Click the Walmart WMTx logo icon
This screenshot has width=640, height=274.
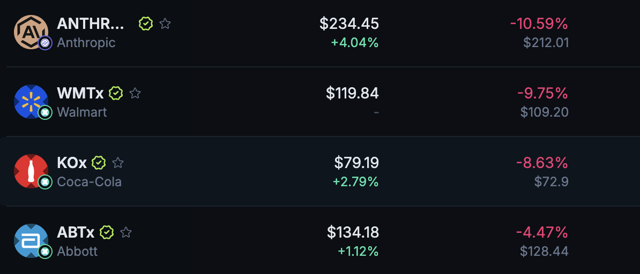pyautogui.click(x=31, y=101)
